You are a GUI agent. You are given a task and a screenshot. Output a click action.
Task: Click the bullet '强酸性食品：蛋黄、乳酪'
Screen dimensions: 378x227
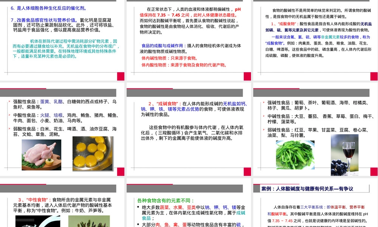(x=65, y=104)
